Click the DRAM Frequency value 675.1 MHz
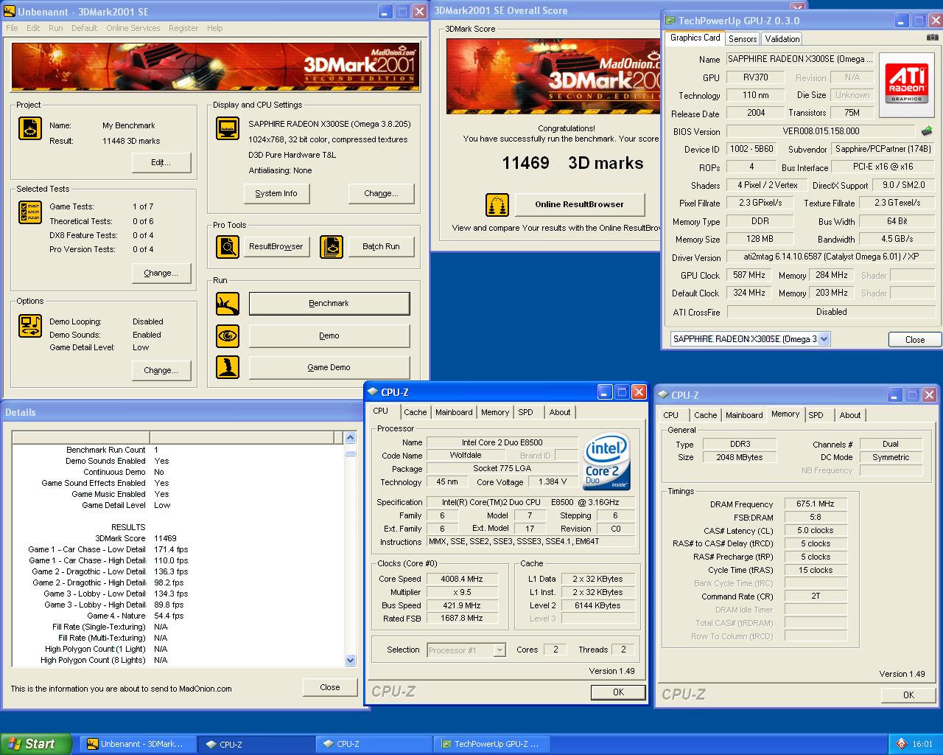The width and height of the screenshot is (943, 755). click(816, 504)
